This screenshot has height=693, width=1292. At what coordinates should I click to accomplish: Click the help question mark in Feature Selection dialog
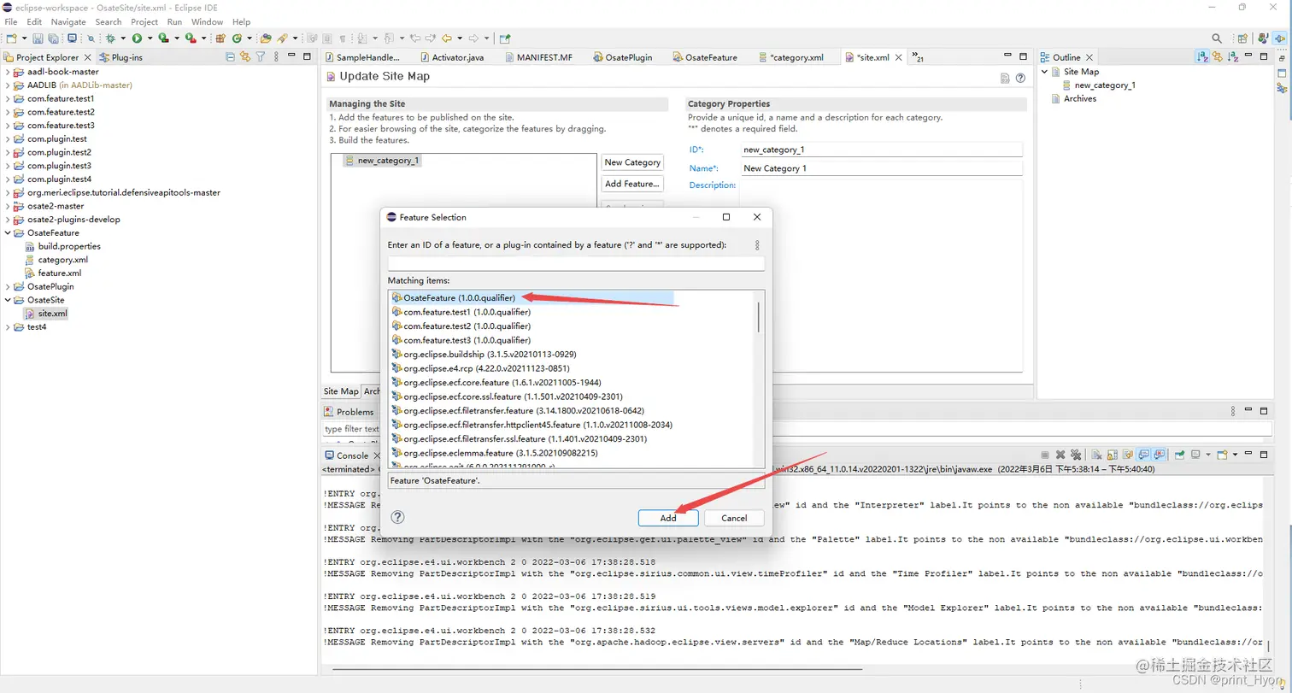click(x=397, y=517)
